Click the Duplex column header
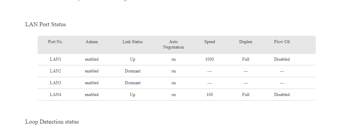This screenshot has height=130, width=350. click(x=246, y=42)
